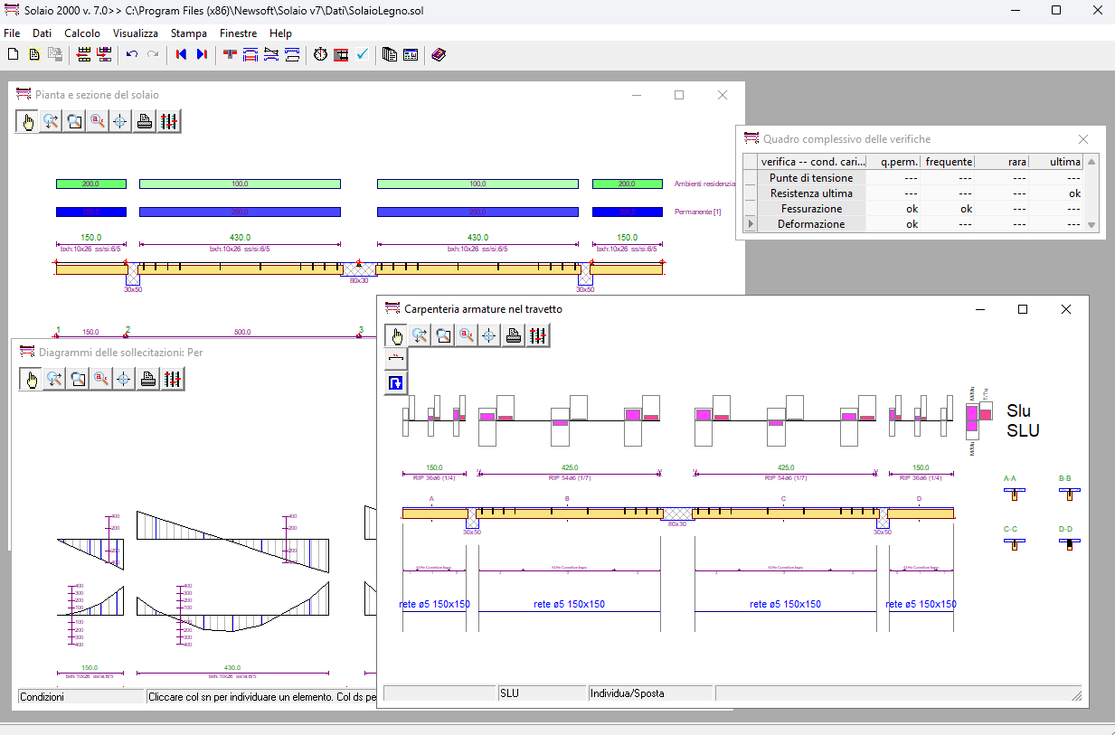The height and width of the screenshot is (735, 1115).
Task: Toggle the blue arrow button in Carpenteria window
Action: (396, 383)
